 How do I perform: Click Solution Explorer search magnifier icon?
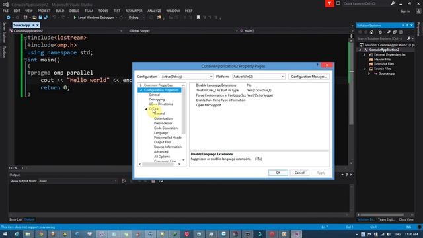(x=409, y=38)
